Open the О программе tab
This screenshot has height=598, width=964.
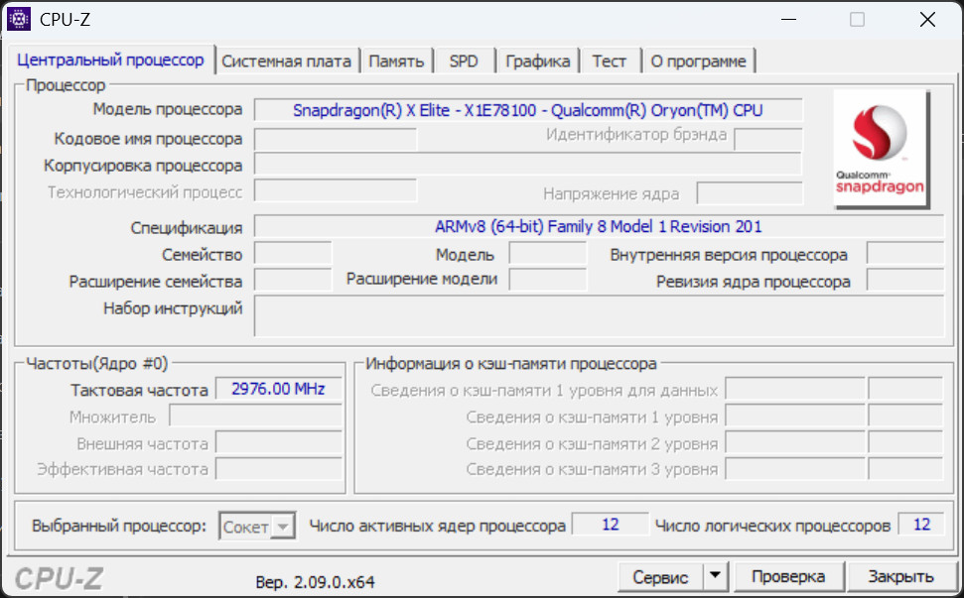click(x=698, y=61)
